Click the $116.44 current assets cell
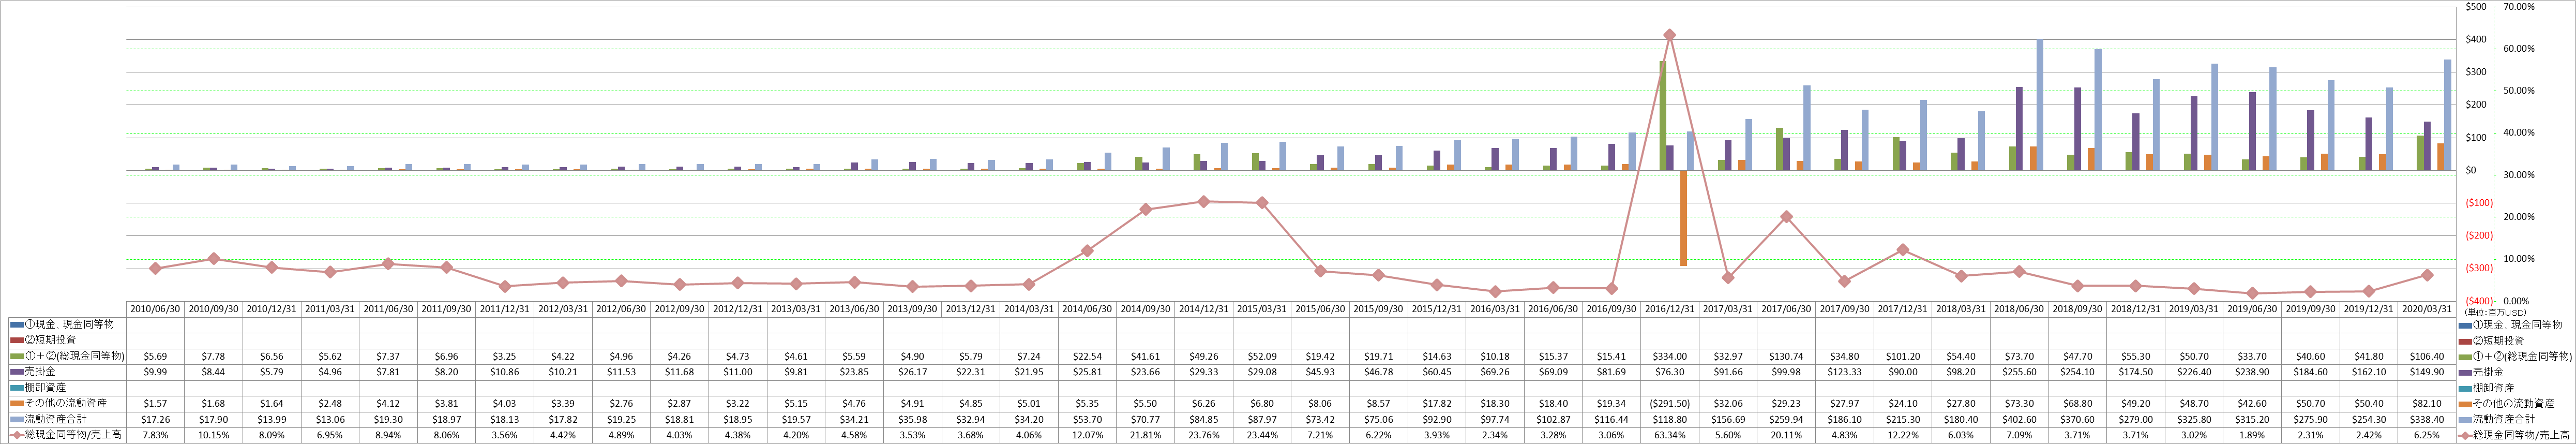The width and height of the screenshot is (2576, 444). point(1612,419)
